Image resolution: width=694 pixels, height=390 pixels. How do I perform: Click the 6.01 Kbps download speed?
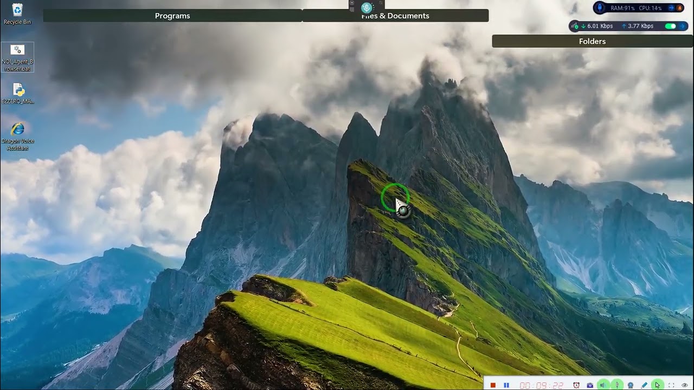click(600, 26)
